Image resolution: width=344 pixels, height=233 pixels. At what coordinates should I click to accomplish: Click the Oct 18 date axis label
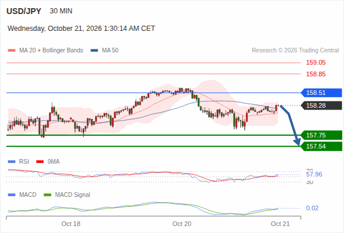(71, 224)
